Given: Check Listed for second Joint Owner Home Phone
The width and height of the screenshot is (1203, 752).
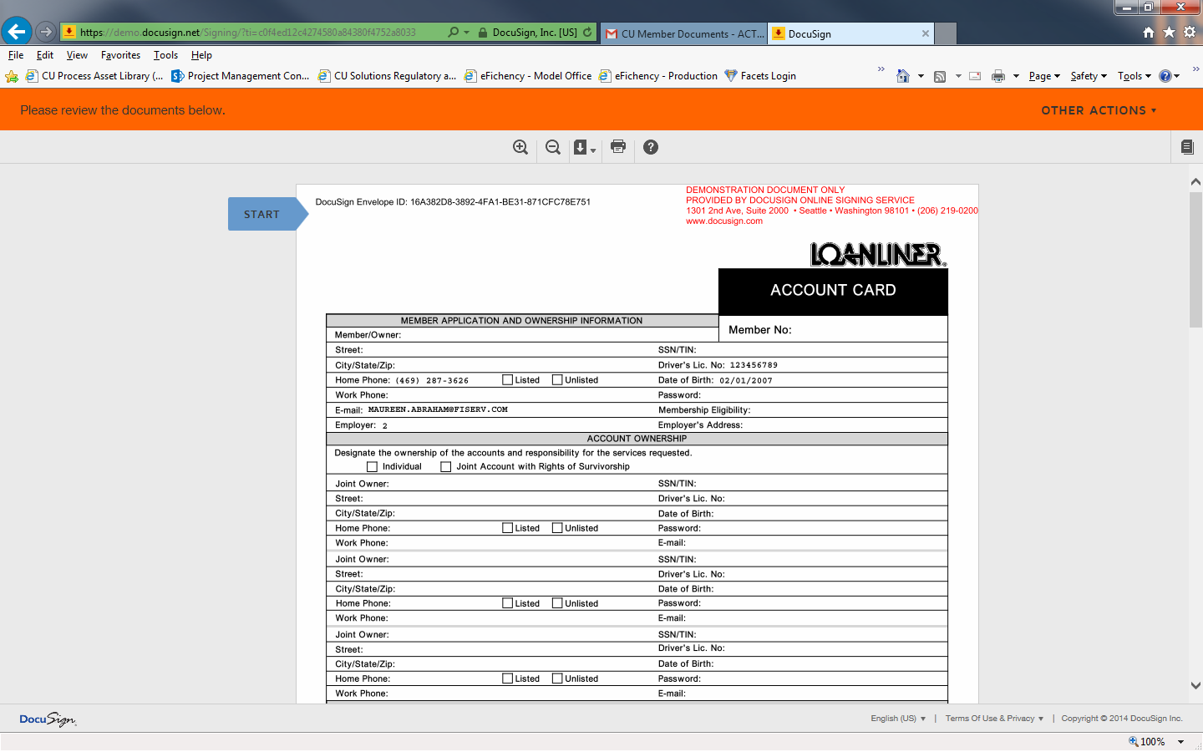Looking at the screenshot, I should click(507, 603).
